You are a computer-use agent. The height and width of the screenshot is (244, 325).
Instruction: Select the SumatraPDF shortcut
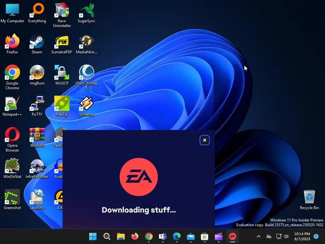pyautogui.click(x=62, y=44)
